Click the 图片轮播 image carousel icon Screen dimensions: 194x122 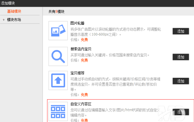tap(58, 31)
